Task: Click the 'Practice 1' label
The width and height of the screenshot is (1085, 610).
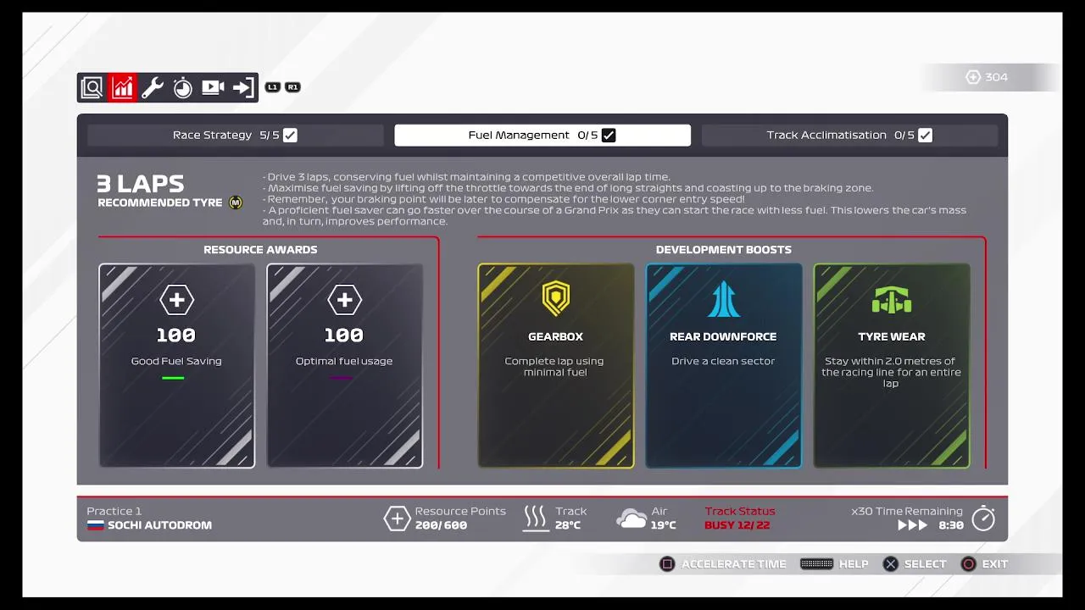Action: pos(114,511)
